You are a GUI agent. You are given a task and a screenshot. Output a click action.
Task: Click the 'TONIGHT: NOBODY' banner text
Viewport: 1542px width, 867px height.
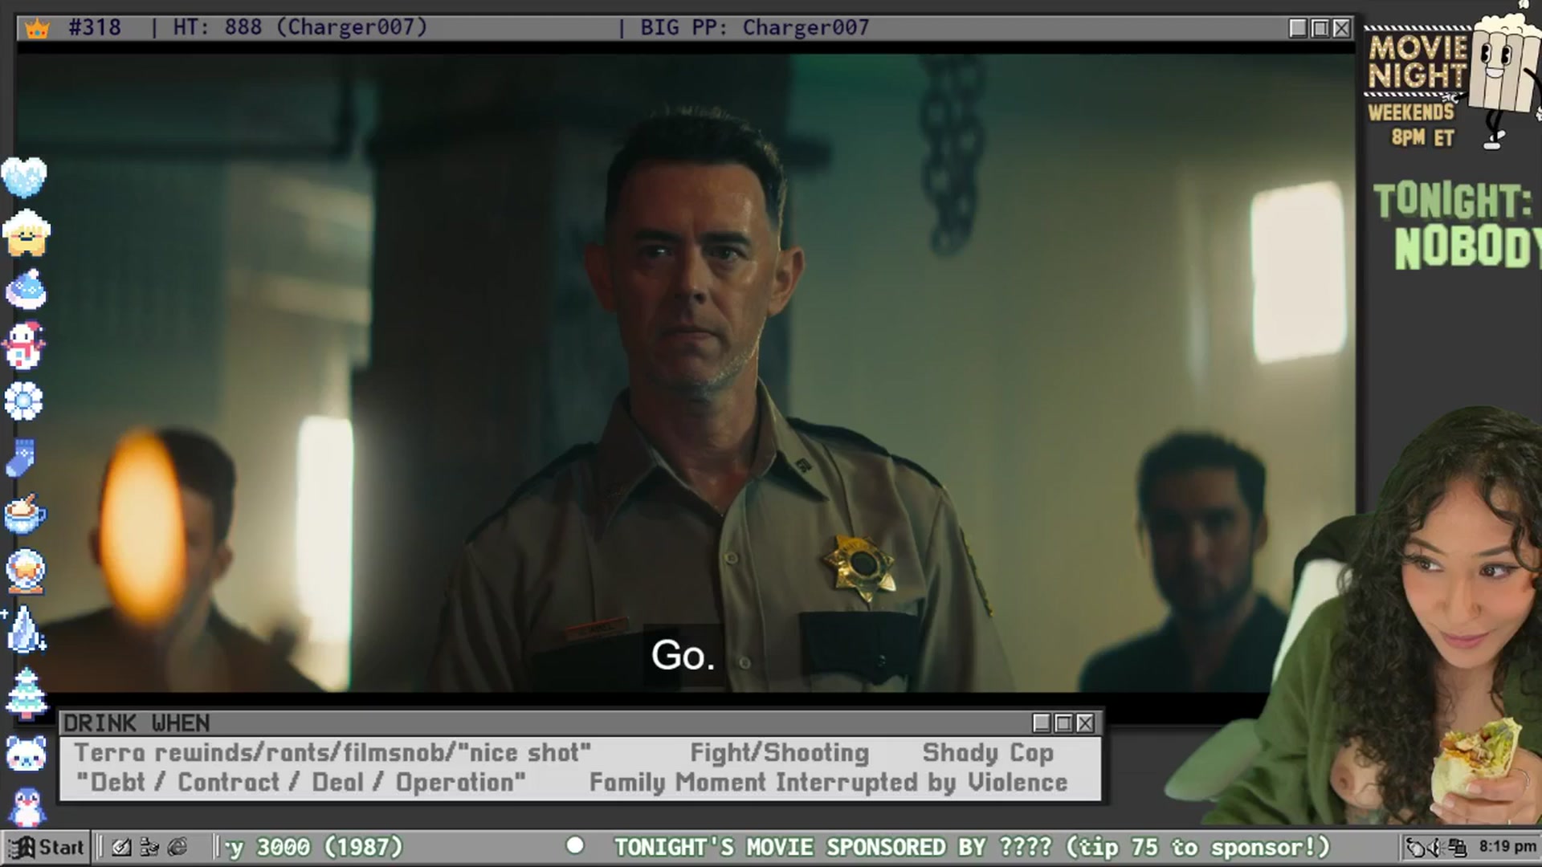pyautogui.click(x=1458, y=226)
